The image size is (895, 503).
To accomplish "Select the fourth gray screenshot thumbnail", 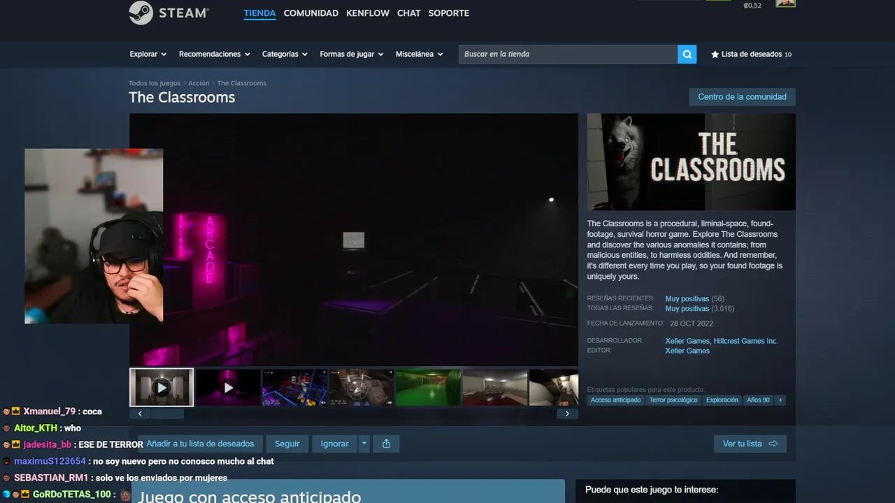I will pyautogui.click(x=361, y=387).
